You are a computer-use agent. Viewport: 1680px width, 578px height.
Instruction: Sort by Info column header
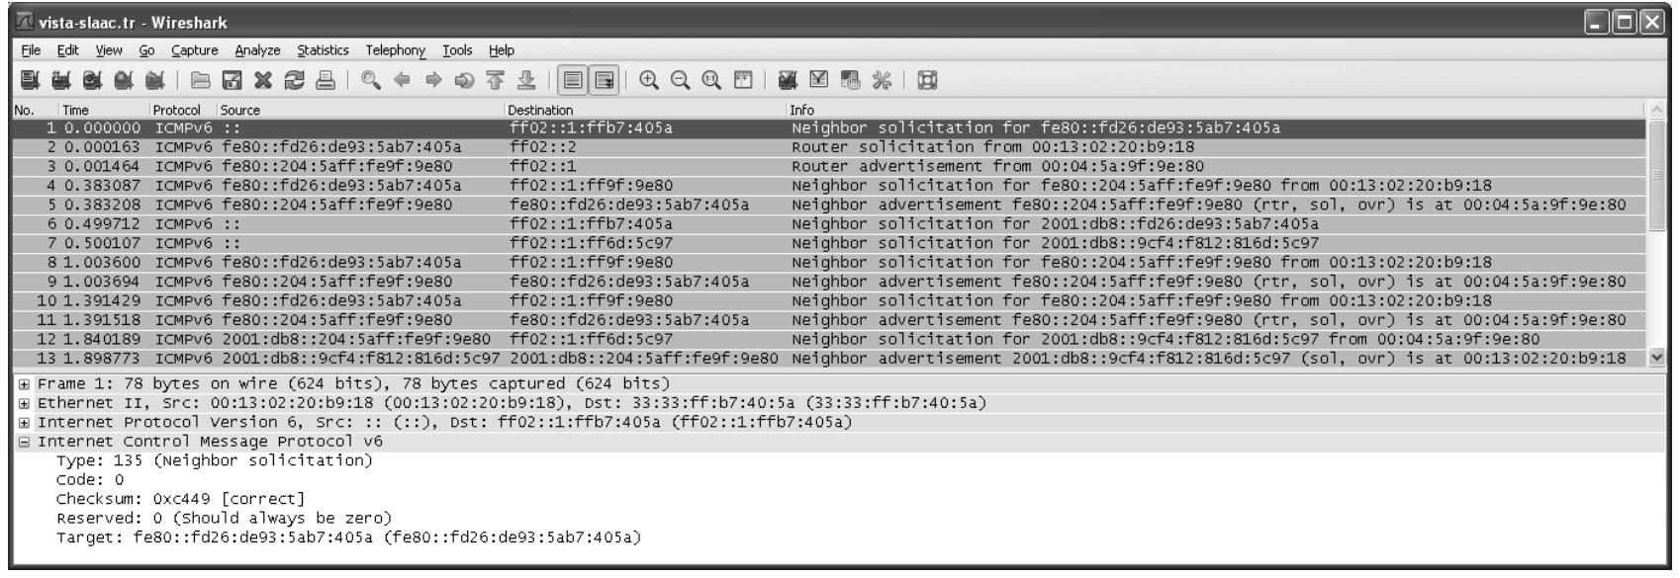1214,110
